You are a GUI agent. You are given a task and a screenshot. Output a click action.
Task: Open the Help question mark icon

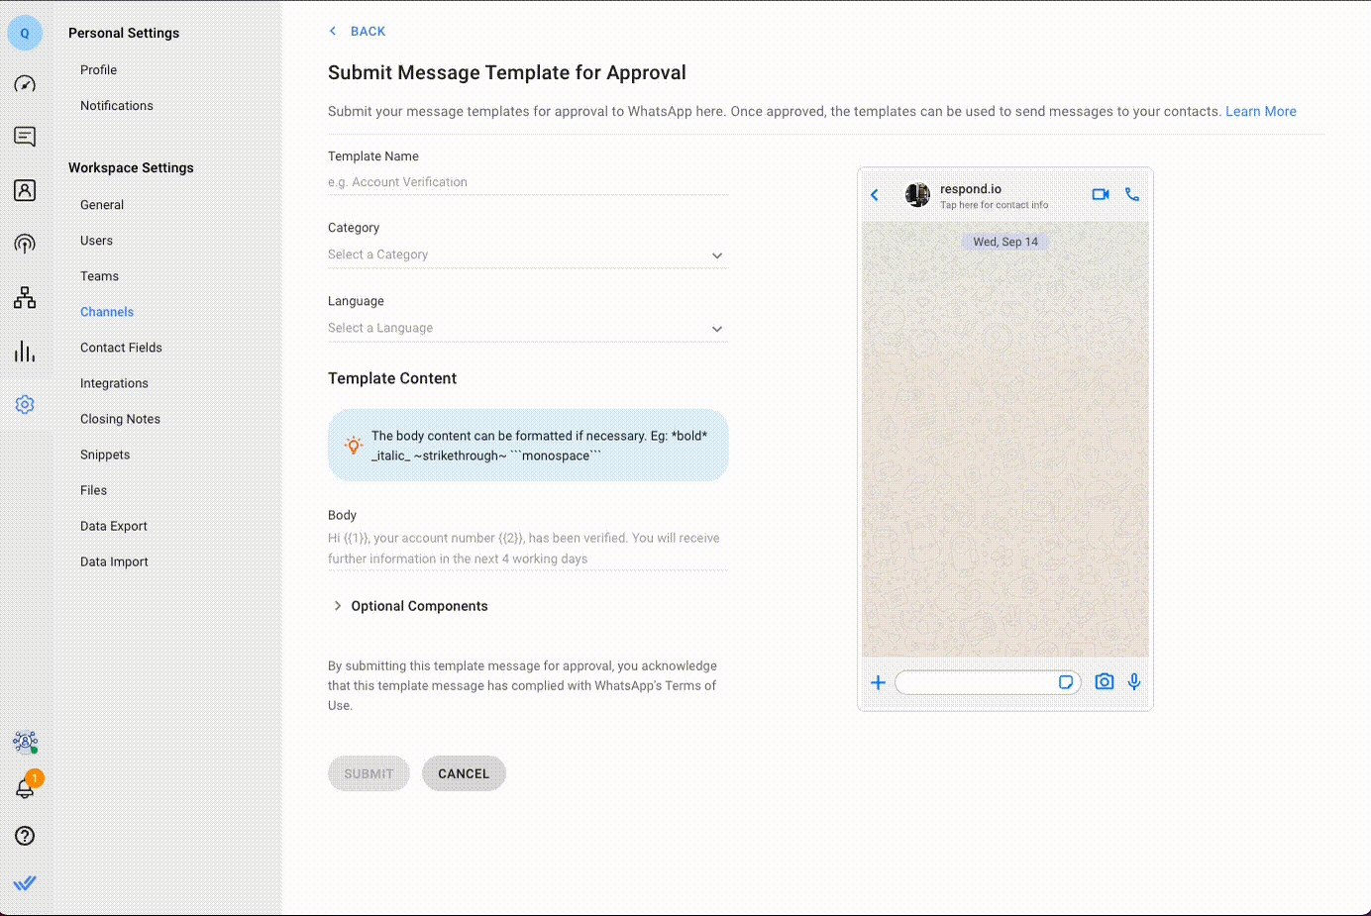25,836
